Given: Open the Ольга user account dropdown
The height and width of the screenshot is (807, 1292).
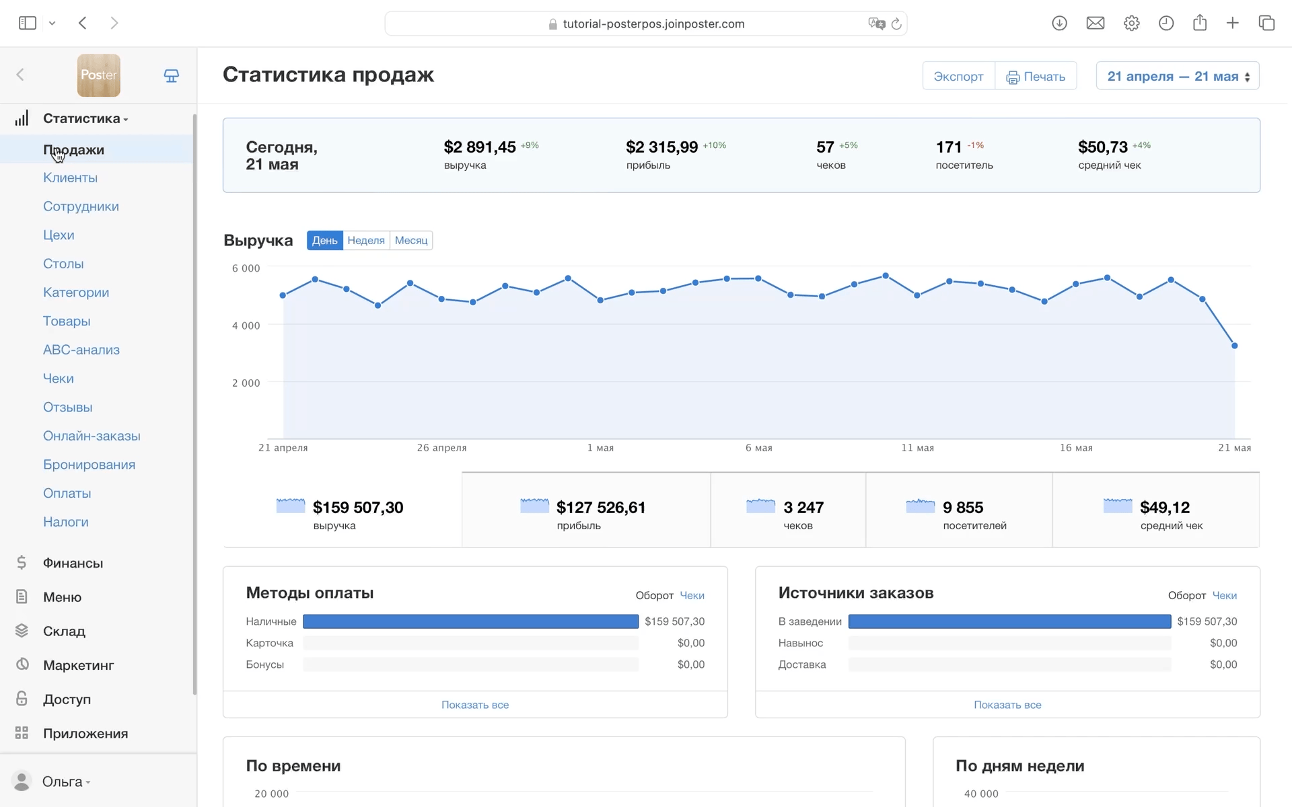Looking at the screenshot, I should coord(65,781).
